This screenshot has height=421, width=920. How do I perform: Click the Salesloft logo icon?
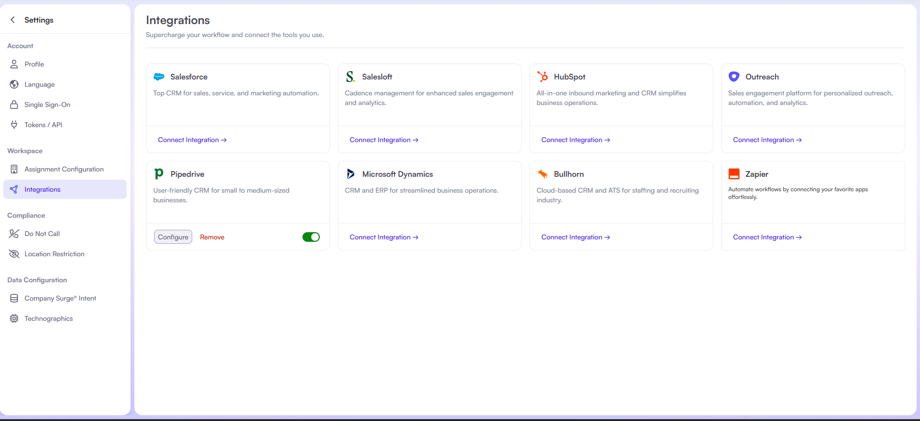point(351,77)
